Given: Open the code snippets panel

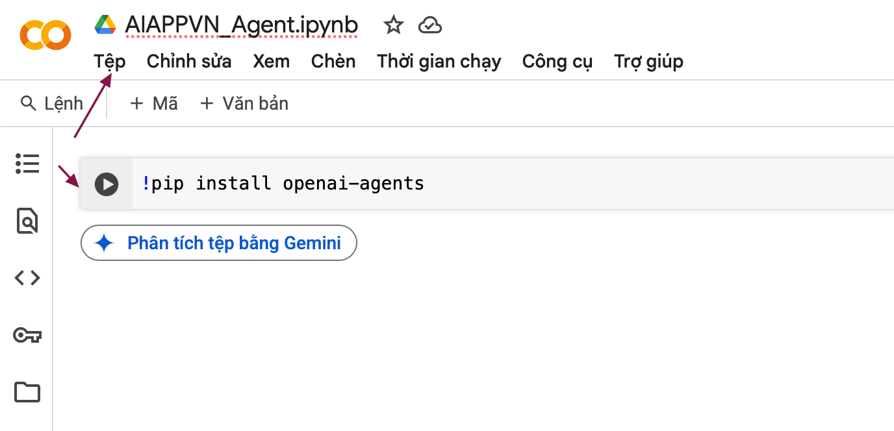Looking at the screenshot, I should 27,278.
